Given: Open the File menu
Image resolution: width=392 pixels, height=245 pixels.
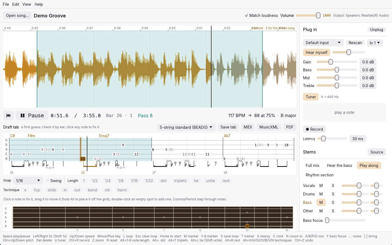Looking at the screenshot, I should pyautogui.click(x=6, y=4).
